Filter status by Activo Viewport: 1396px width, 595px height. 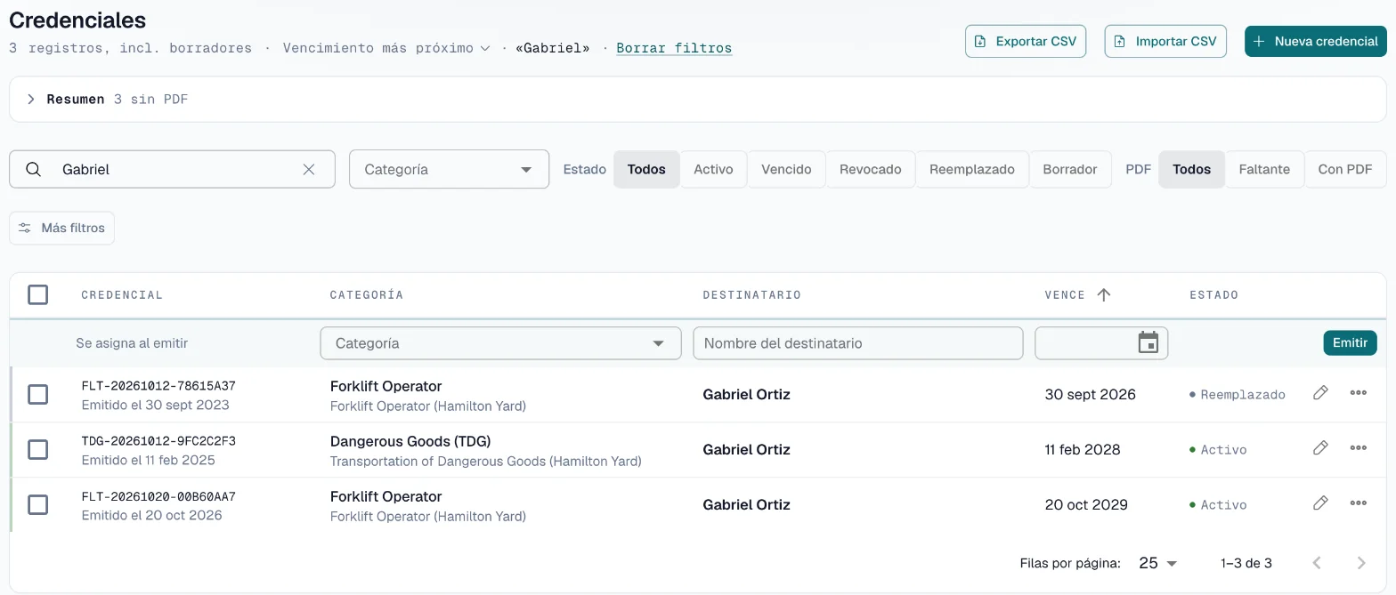coord(713,169)
